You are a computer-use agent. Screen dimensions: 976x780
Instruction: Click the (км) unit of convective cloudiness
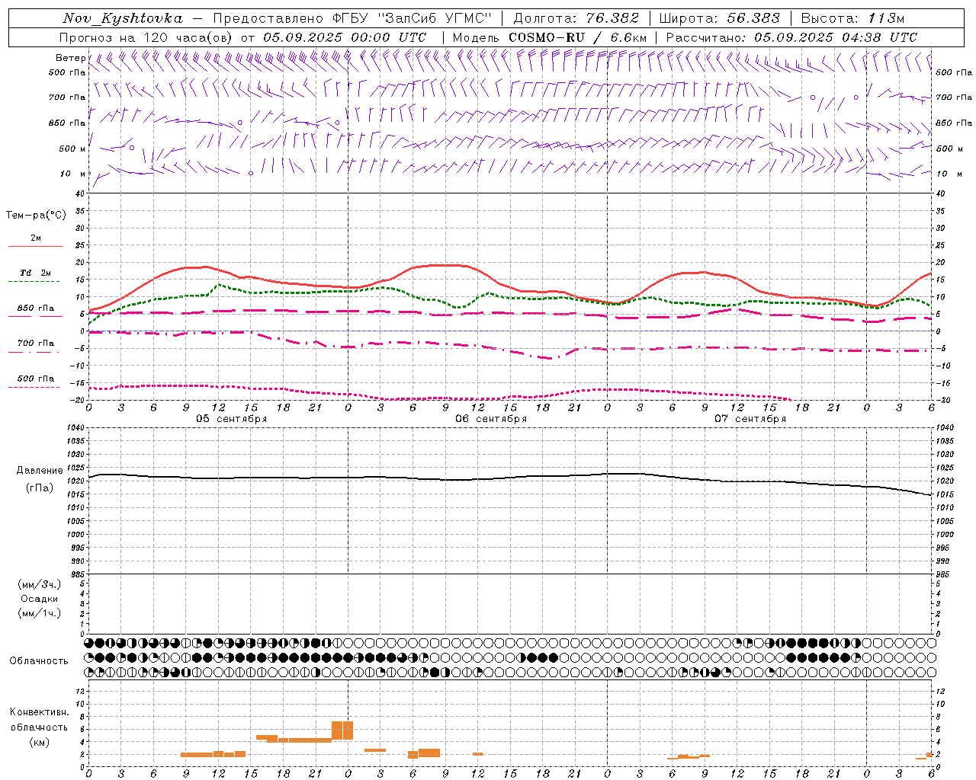click(x=40, y=743)
